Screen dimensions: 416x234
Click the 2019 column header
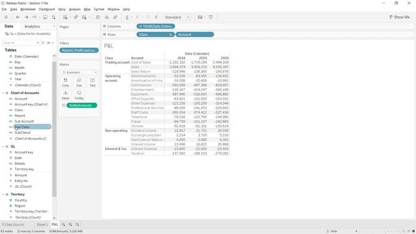pos(203,58)
